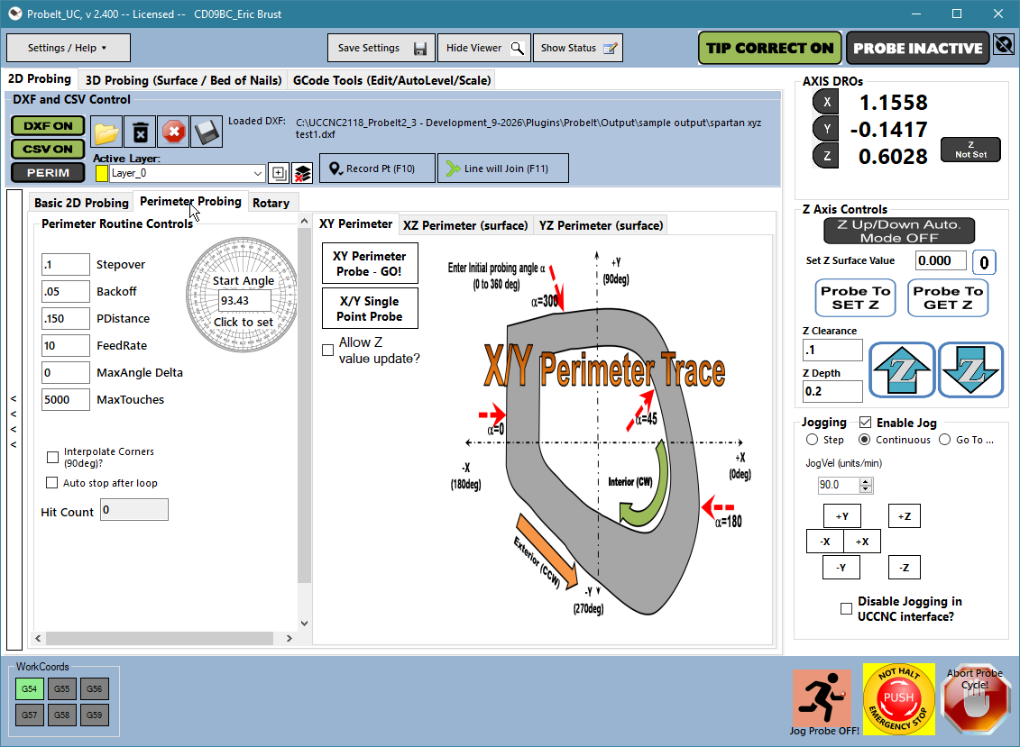The height and width of the screenshot is (747, 1020).
Task: Toggle TIP CORRECT ON button
Action: (x=770, y=48)
